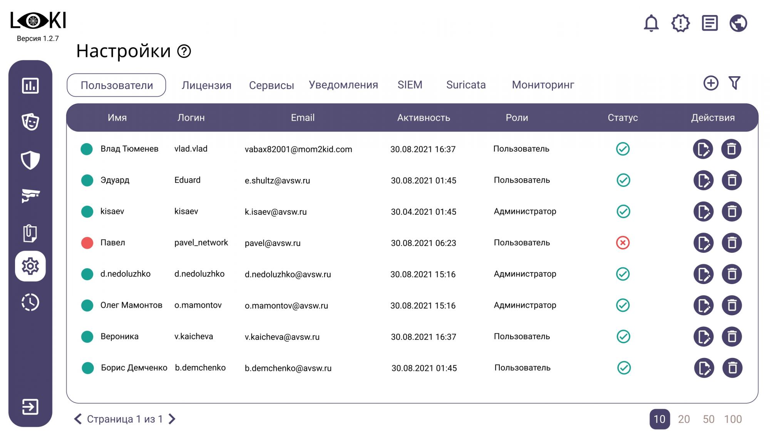Select the shield icon in sidebar

[x=30, y=160]
